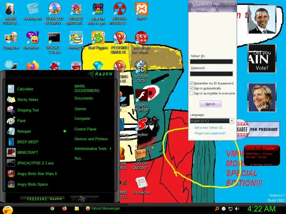
Task: Expand the Administrative Tools submenu arrow
Action: (x=111, y=149)
